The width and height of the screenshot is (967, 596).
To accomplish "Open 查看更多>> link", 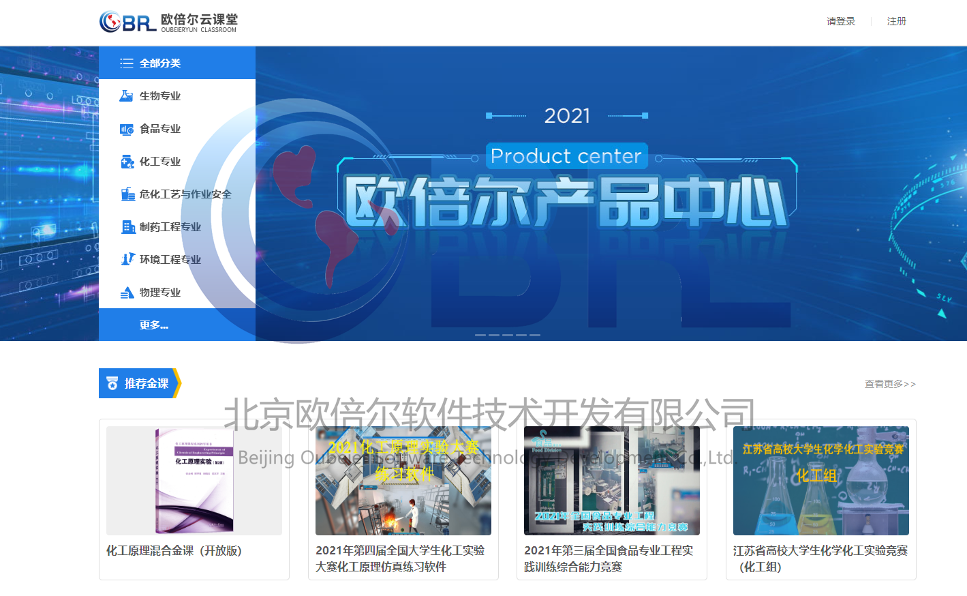I will tap(890, 384).
